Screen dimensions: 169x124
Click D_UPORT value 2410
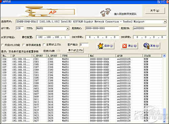(50, 96)
